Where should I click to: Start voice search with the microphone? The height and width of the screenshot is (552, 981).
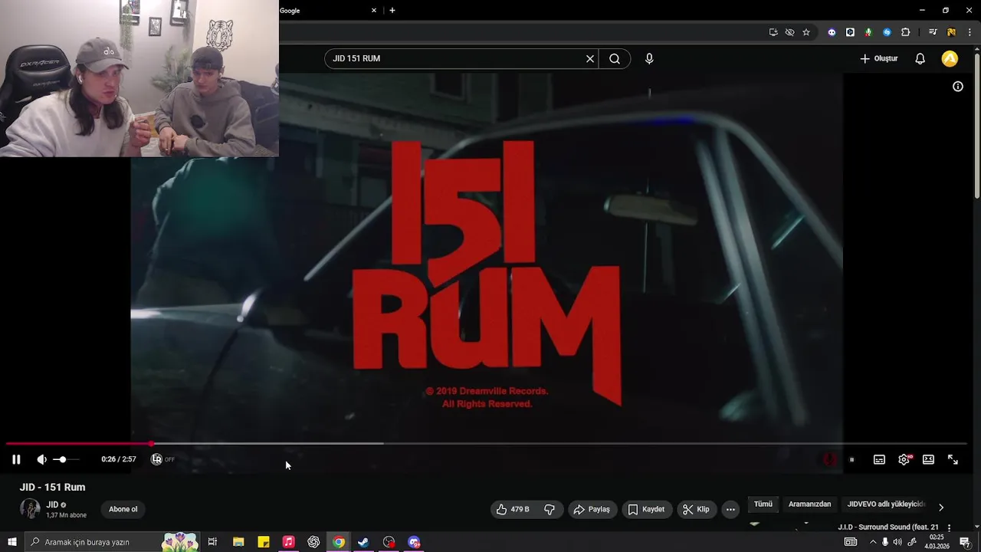649,58
